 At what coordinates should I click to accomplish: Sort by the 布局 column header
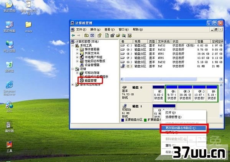tap(140, 41)
